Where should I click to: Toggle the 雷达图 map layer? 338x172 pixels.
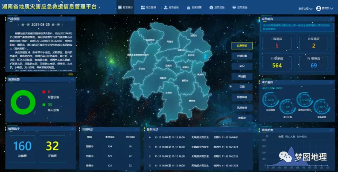click(x=242, y=76)
